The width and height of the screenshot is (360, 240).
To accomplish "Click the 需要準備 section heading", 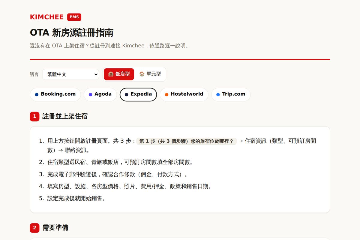I will 55,228.
